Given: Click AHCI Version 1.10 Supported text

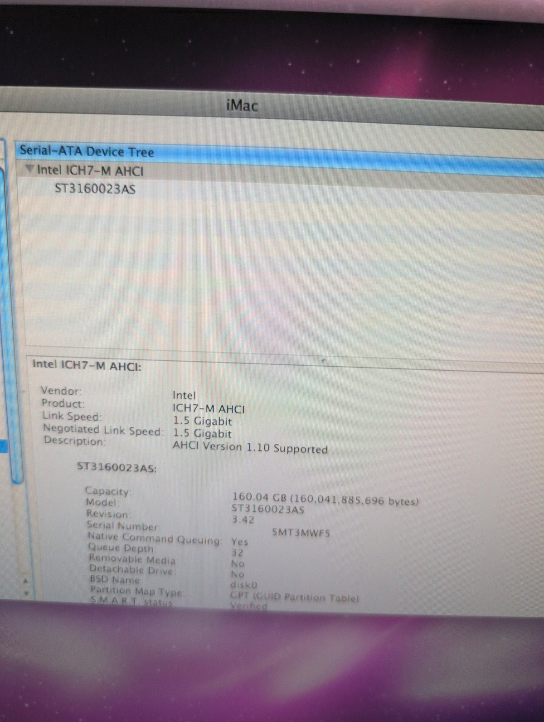Looking at the screenshot, I should pyautogui.click(x=250, y=448).
